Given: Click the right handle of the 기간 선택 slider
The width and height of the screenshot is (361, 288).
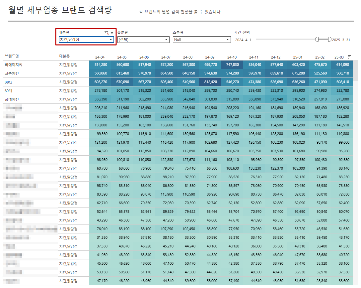Looking at the screenshot, I should (x=330, y=39).
